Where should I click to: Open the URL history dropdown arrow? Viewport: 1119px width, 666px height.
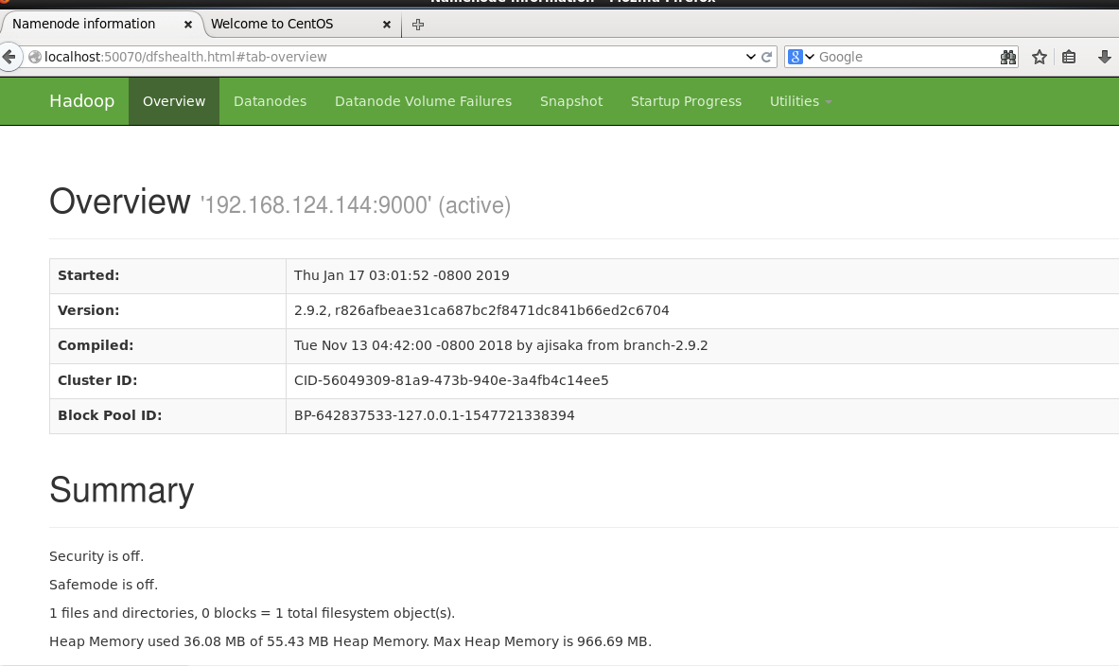pyautogui.click(x=751, y=57)
